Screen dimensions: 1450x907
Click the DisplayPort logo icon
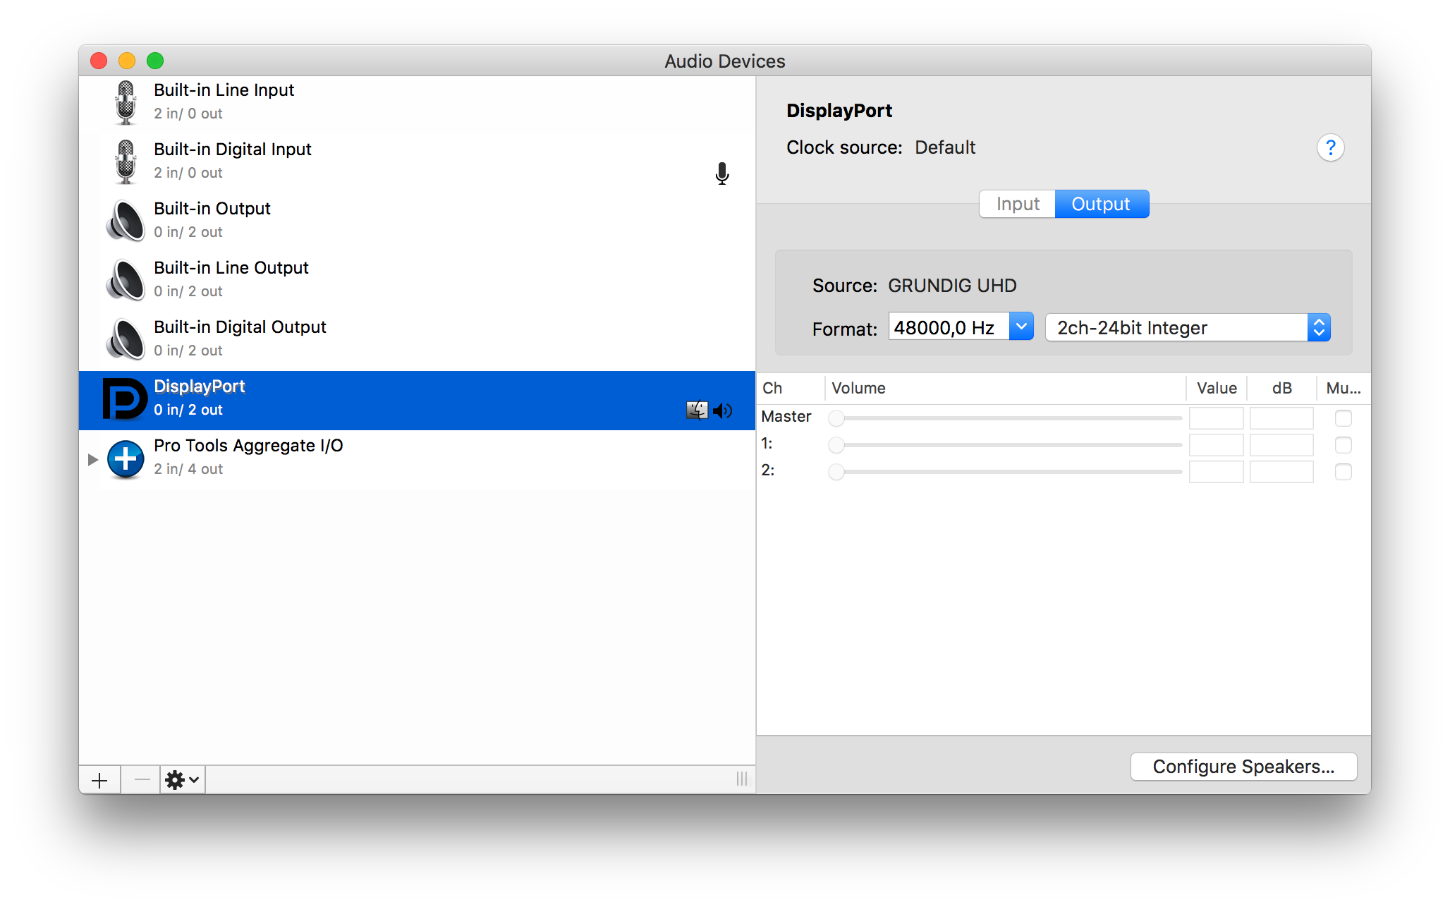pyautogui.click(x=124, y=399)
